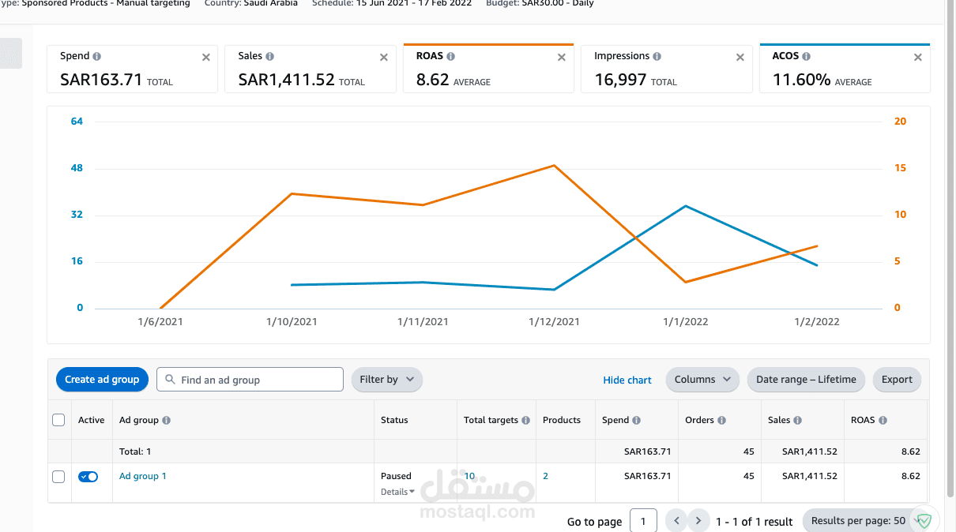
Task: Dismiss the ROAS metric card
Action: [x=562, y=58]
